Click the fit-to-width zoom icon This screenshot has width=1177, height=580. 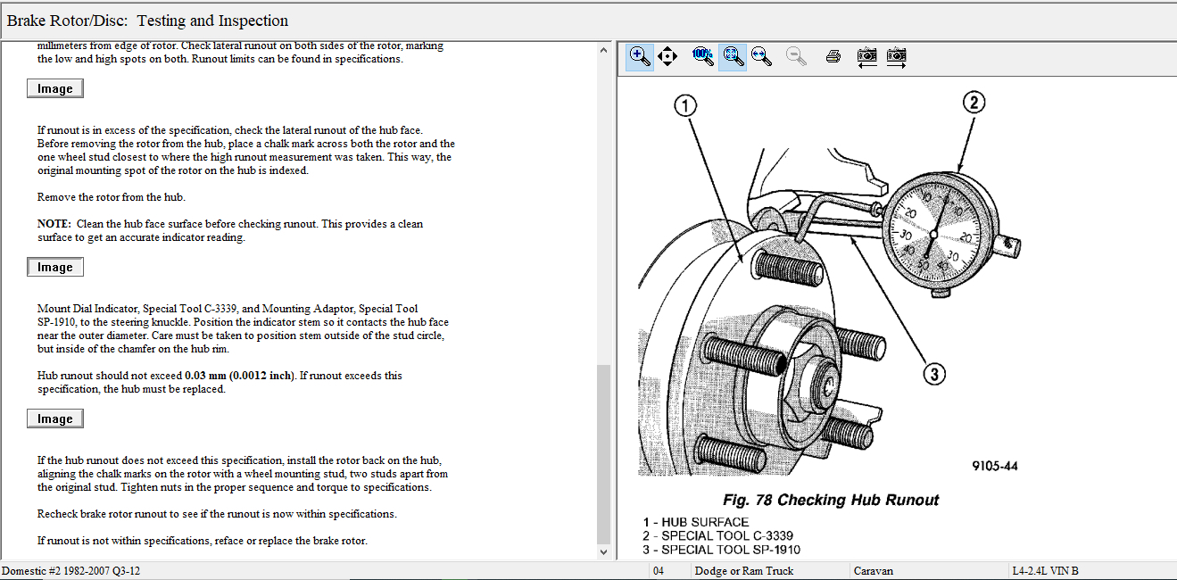coord(761,57)
